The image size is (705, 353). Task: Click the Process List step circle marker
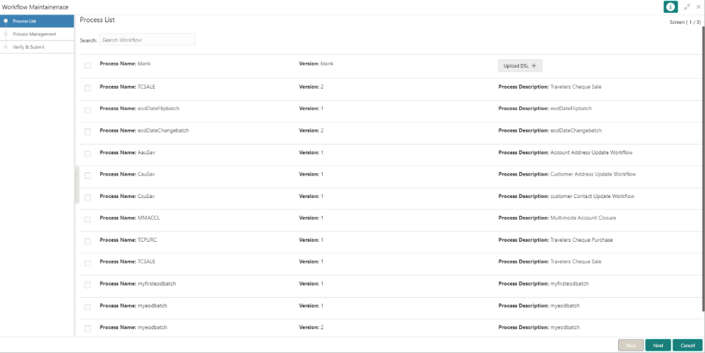coord(5,21)
